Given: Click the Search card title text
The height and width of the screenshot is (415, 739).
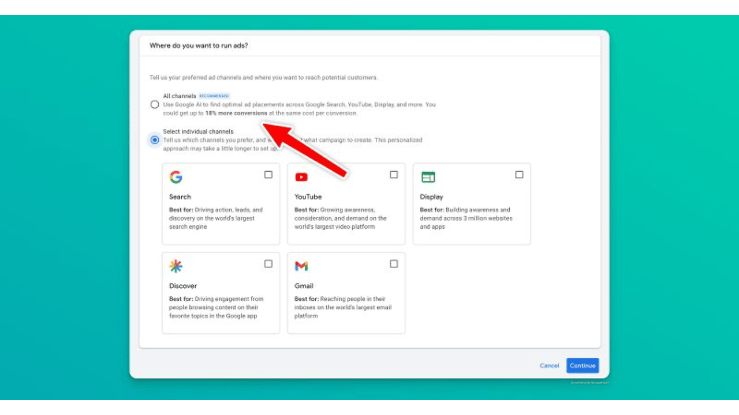Looking at the screenshot, I should 180,197.
